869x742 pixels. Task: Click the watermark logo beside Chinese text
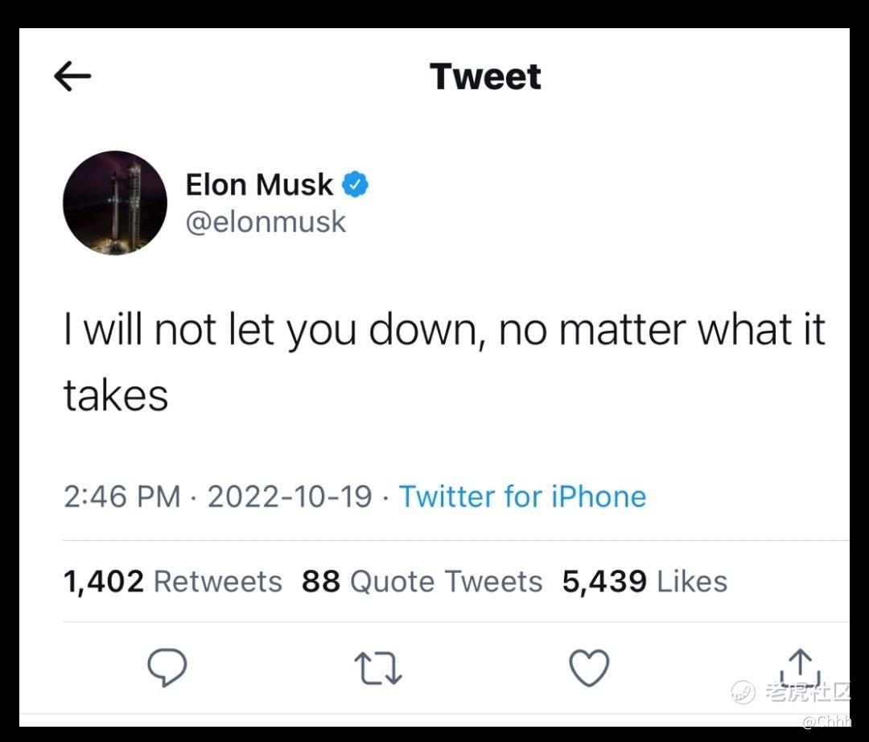click(x=743, y=692)
